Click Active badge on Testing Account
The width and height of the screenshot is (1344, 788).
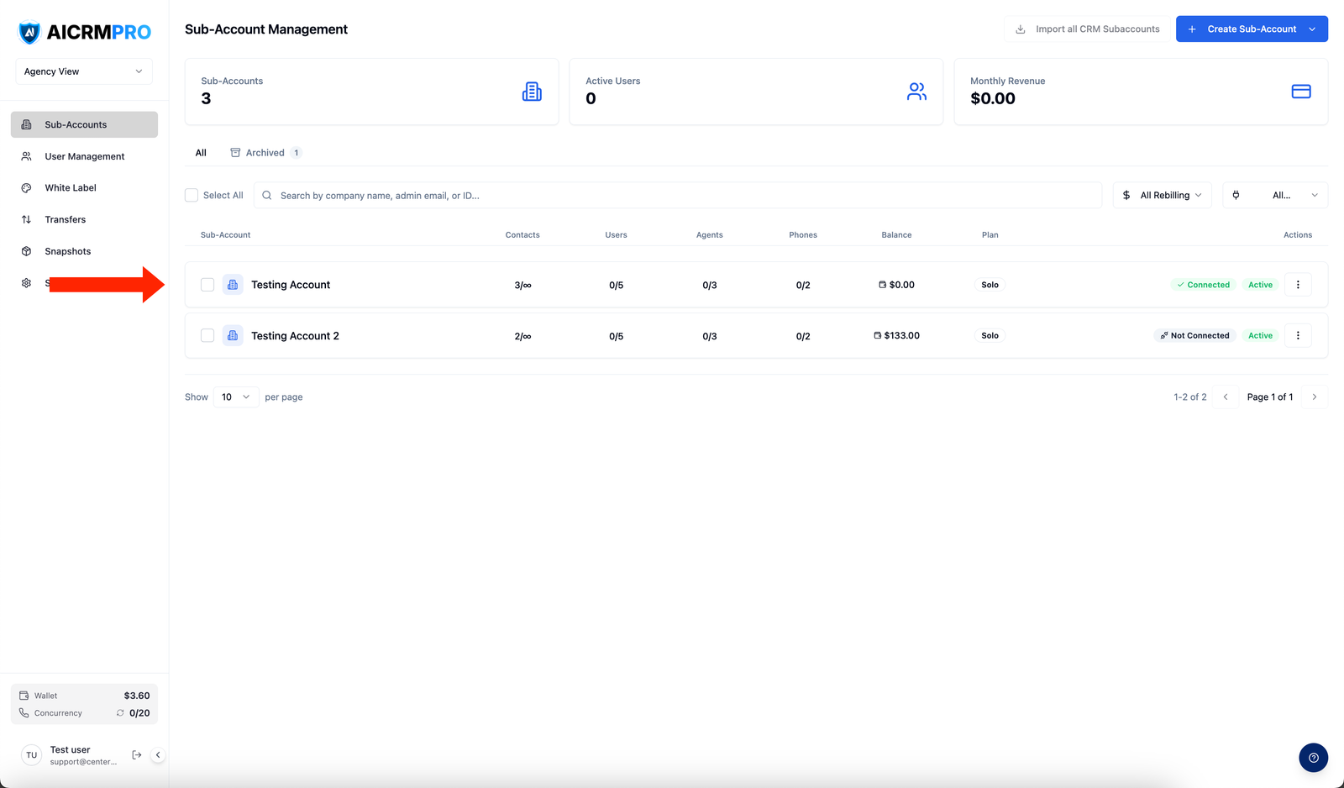[x=1260, y=285]
